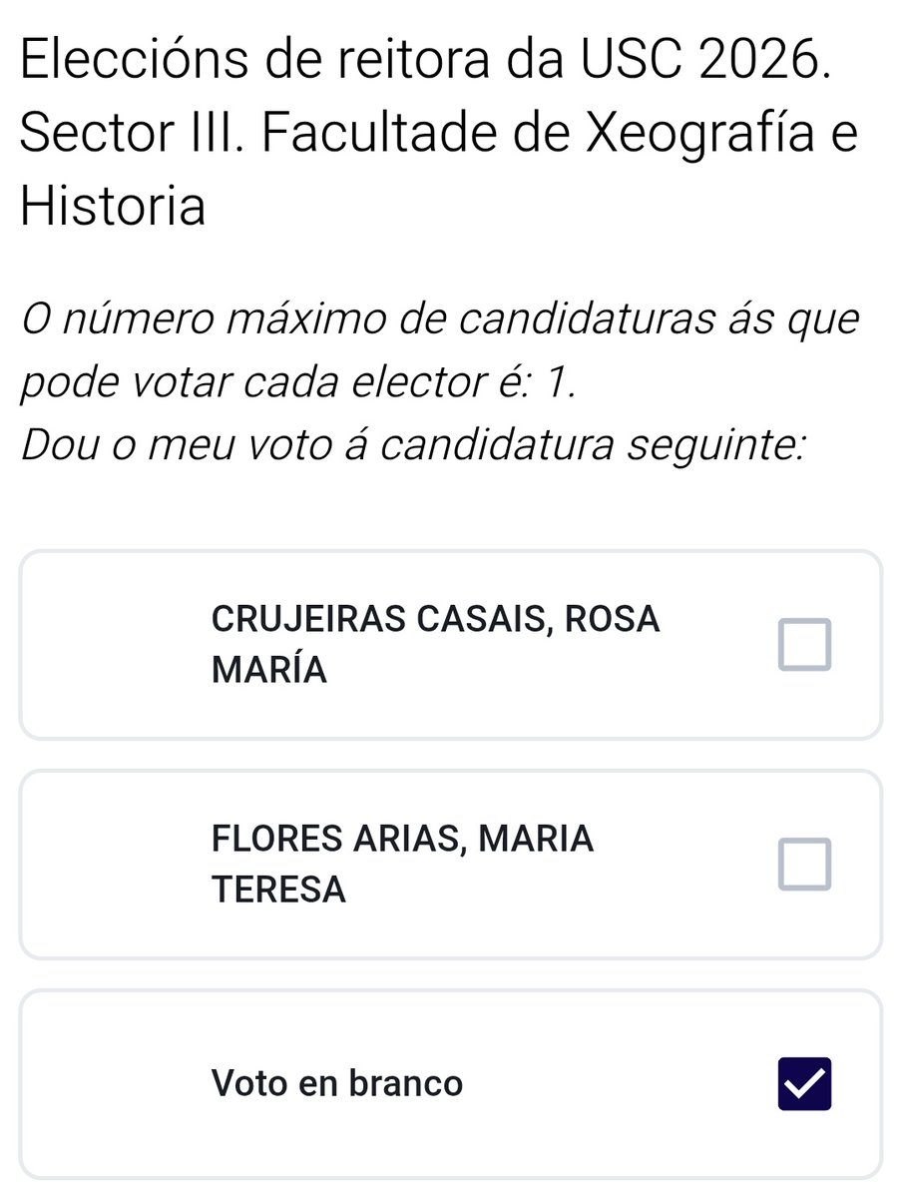Click empty left area of Flores Arias card
Viewport: 902px width, 1197px height.
pyautogui.click(x=115, y=865)
